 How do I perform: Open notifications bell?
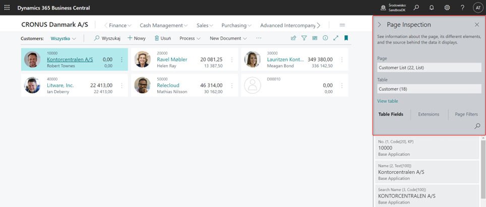(432, 8)
